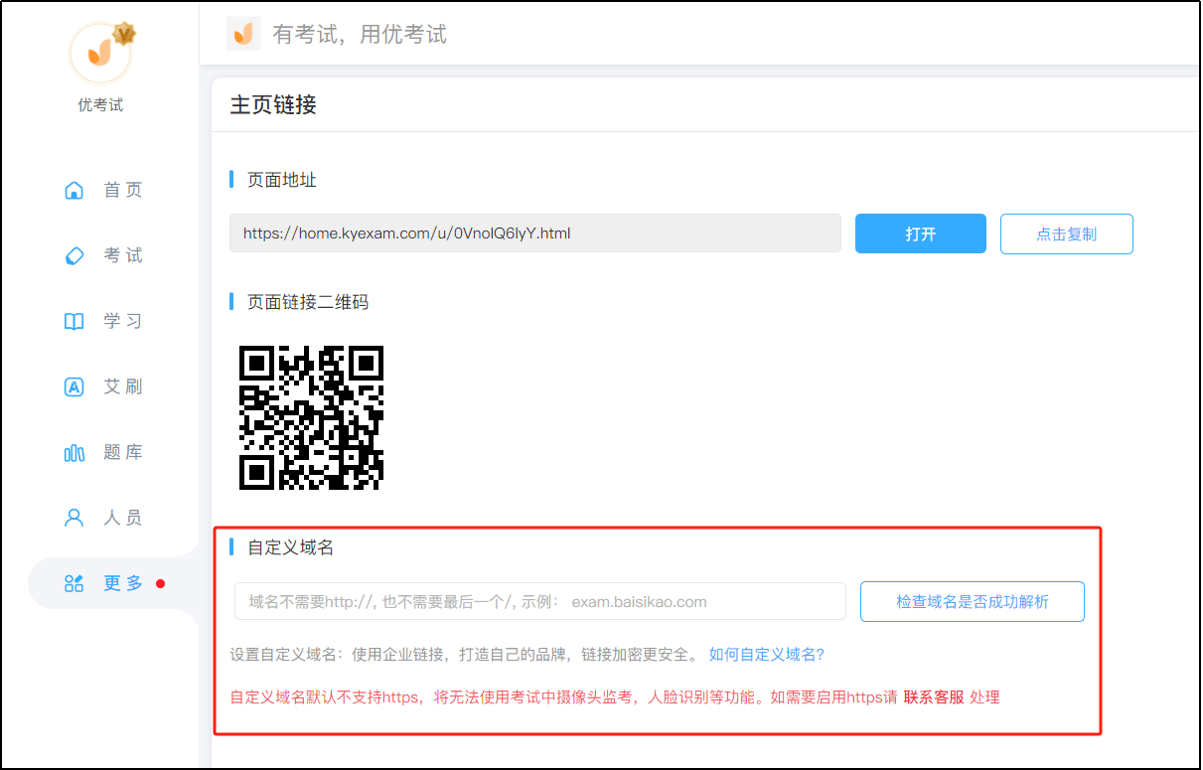Image resolution: width=1203 pixels, height=770 pixels.
Task: Click the blue 打开 button
Action: pos(921,233)
